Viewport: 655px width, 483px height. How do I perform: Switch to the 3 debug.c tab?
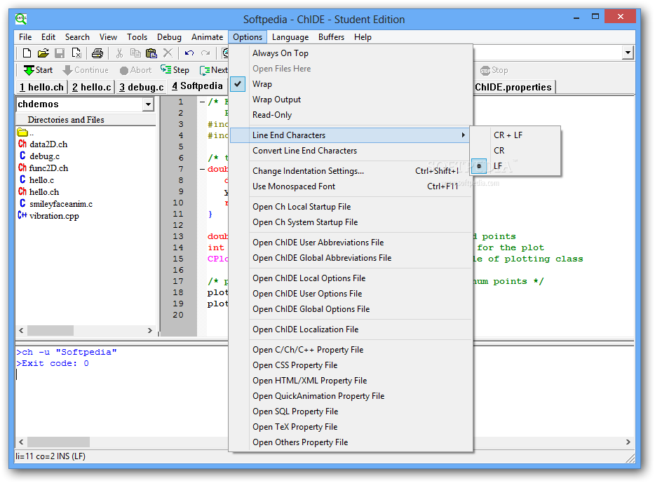point(142,87)
